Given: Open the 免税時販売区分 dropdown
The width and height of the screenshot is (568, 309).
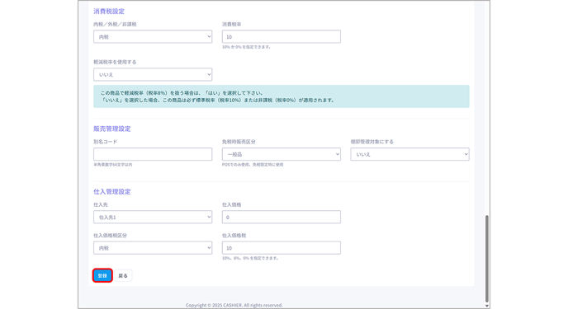Looking at the screenshot, I should point(281,154).
